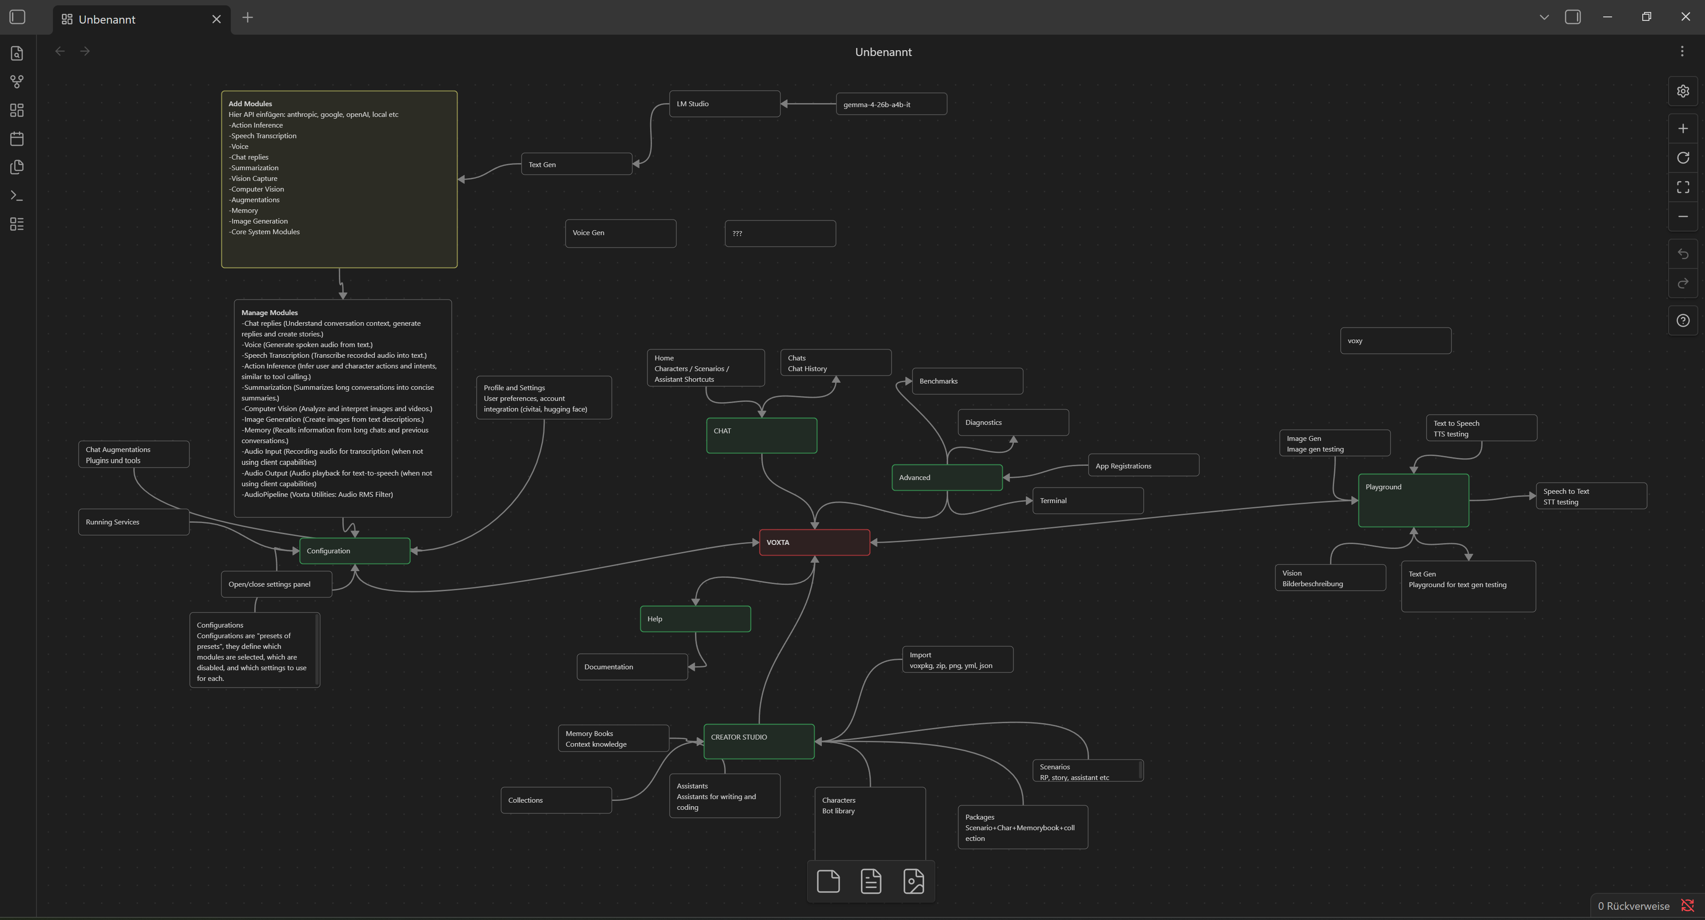Open canvas settings gear

point(1682,91)
